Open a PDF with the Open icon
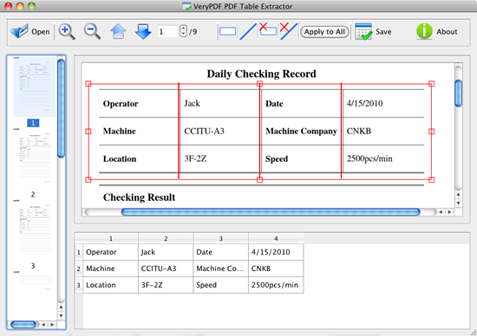 (x=19, y=31)
